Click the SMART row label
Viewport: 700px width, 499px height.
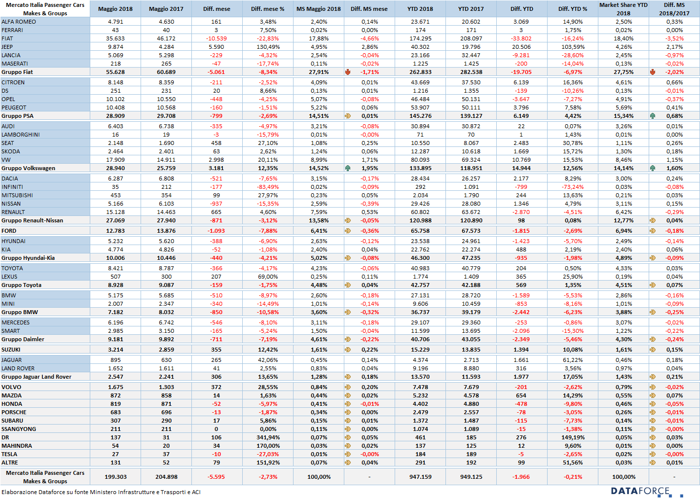tap(11, 331)
